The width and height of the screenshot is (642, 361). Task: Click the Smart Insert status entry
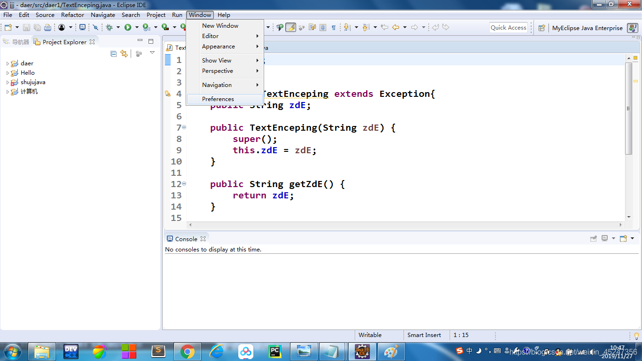point(424,335)
